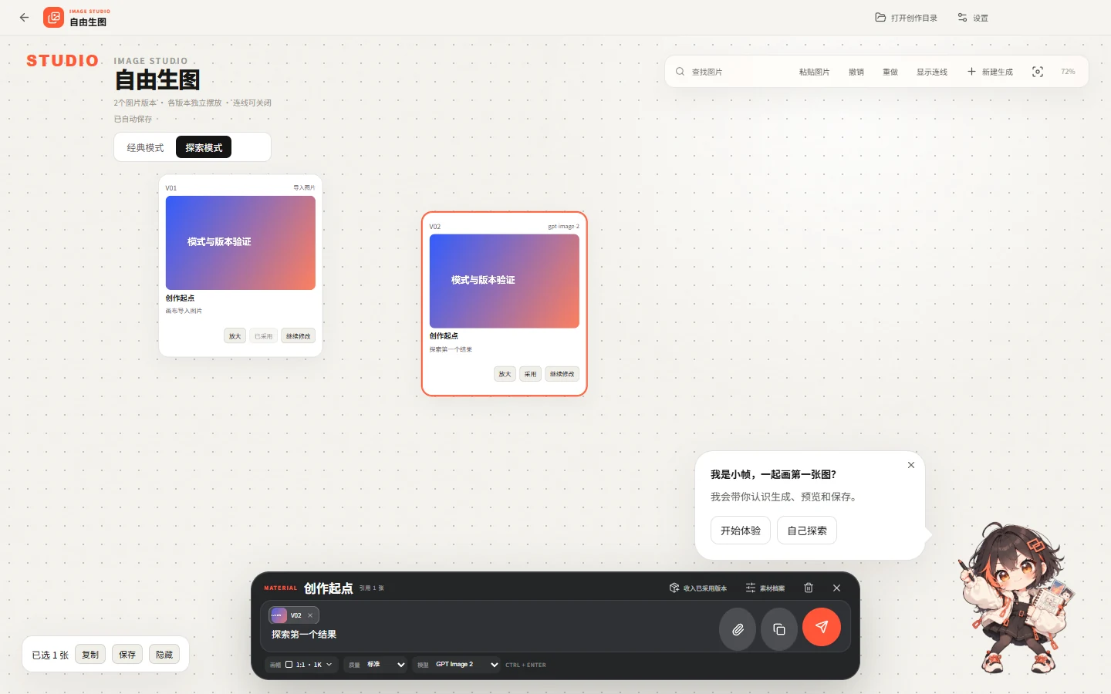Click the 72% zoom level
Screen dimensions: 1111x694
coord(1068,72)
